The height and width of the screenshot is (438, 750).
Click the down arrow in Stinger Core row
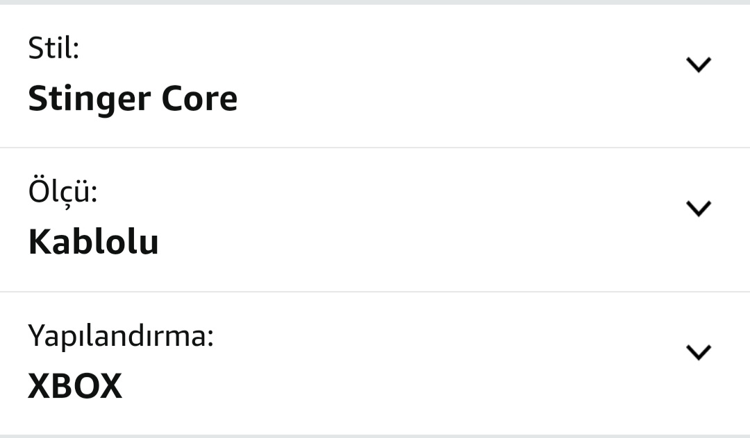pos(698,64)
